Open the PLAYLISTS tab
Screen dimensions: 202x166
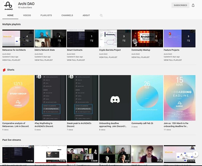pos(46,15)
